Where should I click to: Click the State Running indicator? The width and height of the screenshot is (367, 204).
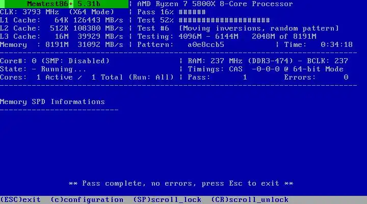pyautogui.click(x=43, y=69)
